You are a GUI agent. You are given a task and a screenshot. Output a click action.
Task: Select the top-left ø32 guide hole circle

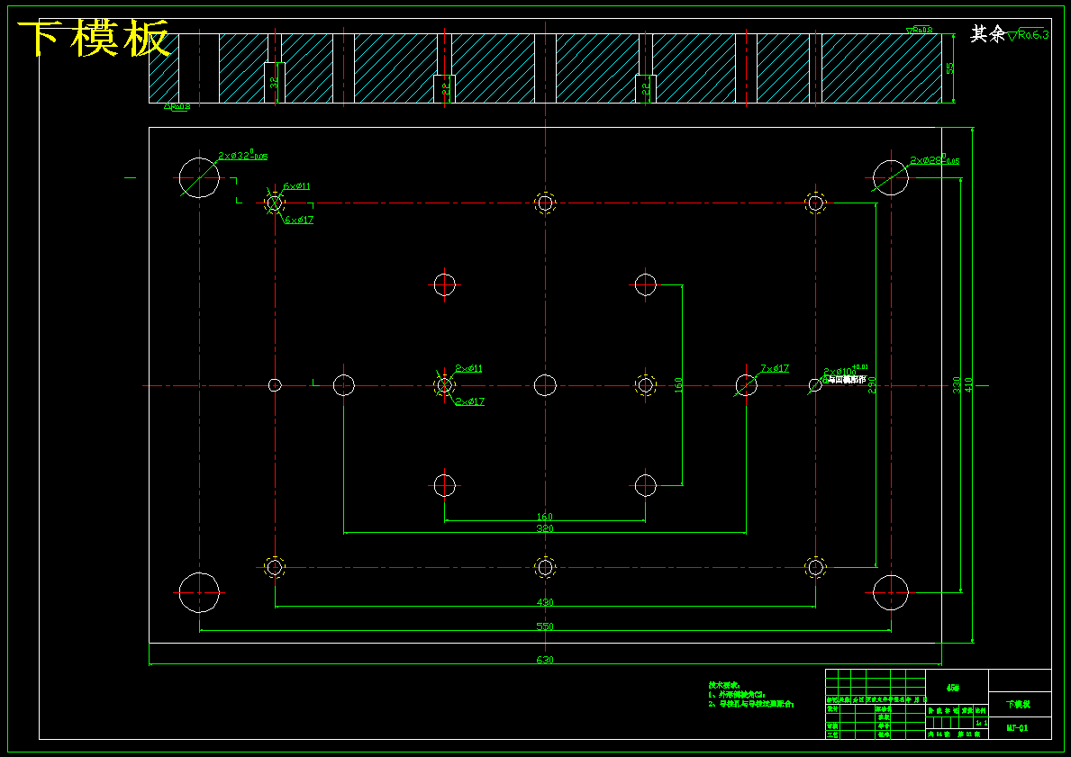point(199,177)
